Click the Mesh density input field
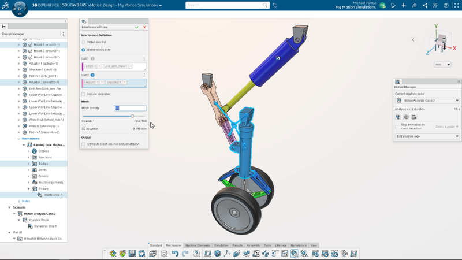The width and height of the screenshot is (462, 260). [130, 108]
